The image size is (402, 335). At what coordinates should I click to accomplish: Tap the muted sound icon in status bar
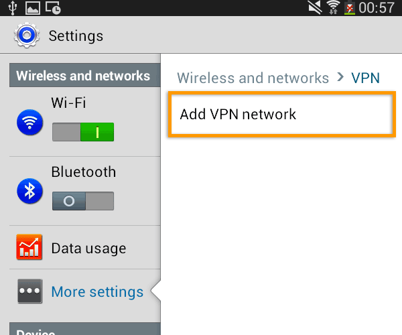pos(315,8)
